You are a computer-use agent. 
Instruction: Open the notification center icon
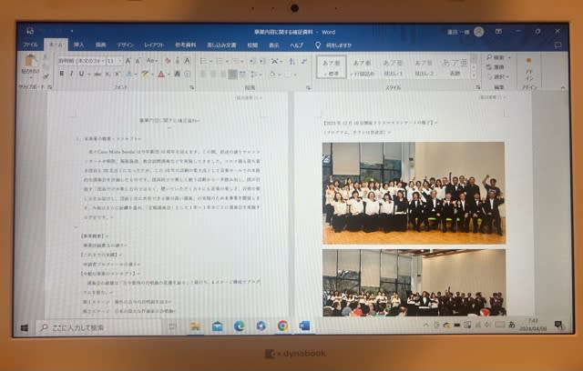pos(558,326)
